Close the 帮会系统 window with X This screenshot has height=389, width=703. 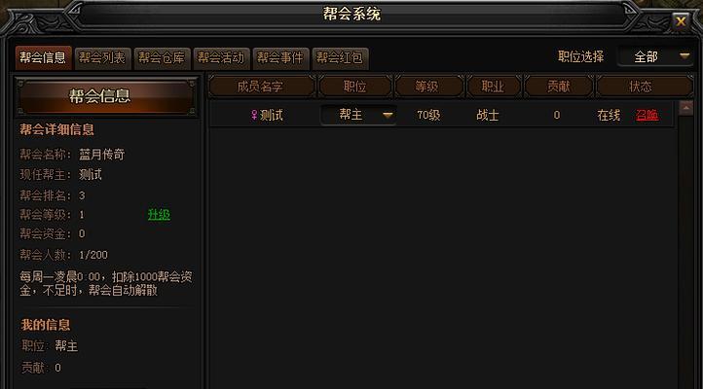click(681, 21)
